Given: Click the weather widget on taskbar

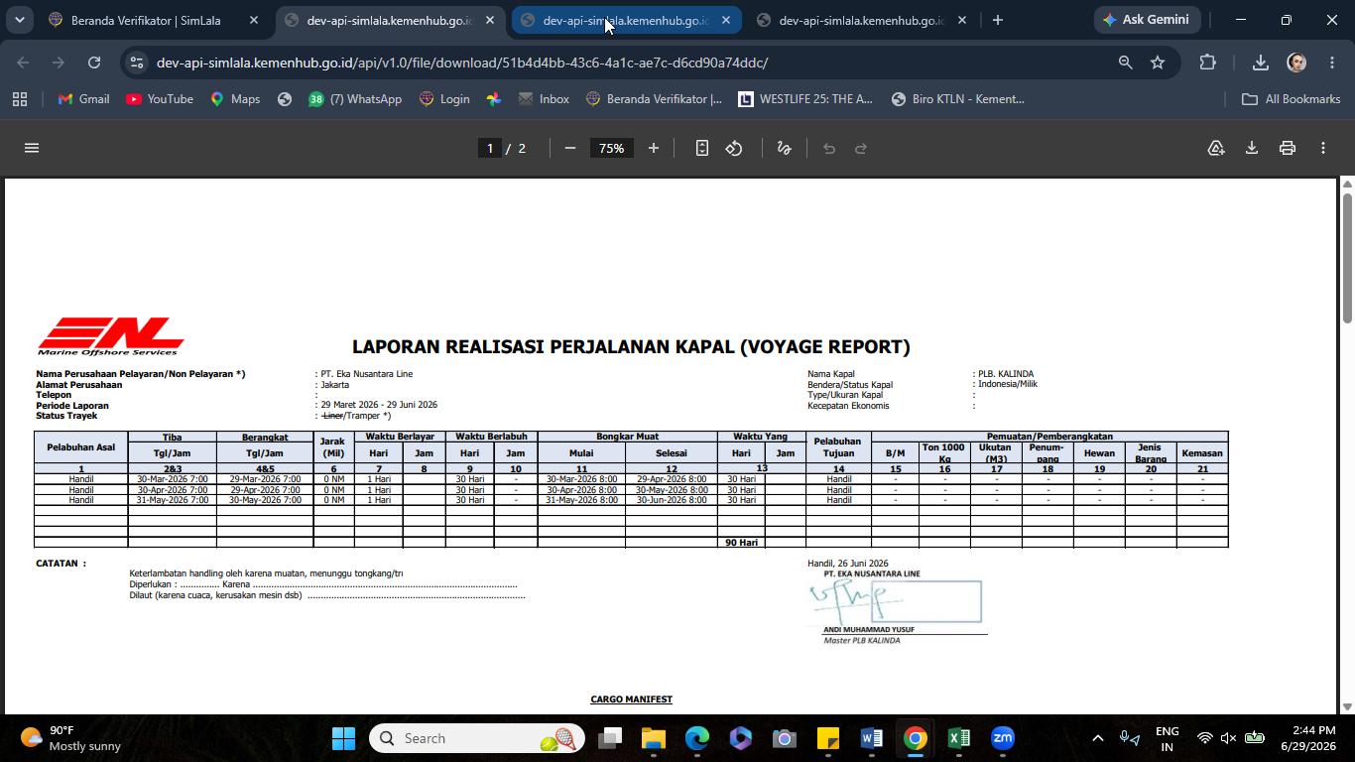Looking at the screenshot, I should [69, 738].
